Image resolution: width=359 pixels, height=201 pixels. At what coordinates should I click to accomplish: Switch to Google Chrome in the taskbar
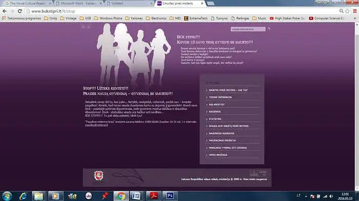121,196
